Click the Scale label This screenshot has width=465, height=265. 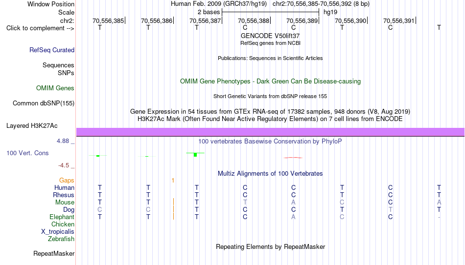click(x=66, y=12)
